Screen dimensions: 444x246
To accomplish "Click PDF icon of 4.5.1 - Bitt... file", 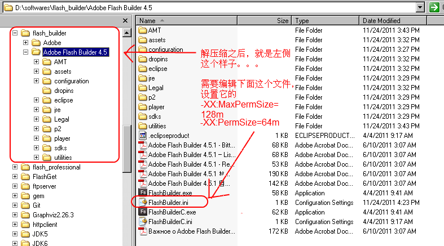I will (143, 145).
